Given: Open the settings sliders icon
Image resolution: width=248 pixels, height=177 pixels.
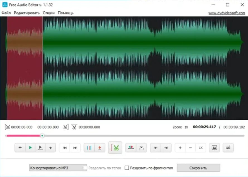Looking at the screenshot, I should 228,148.
